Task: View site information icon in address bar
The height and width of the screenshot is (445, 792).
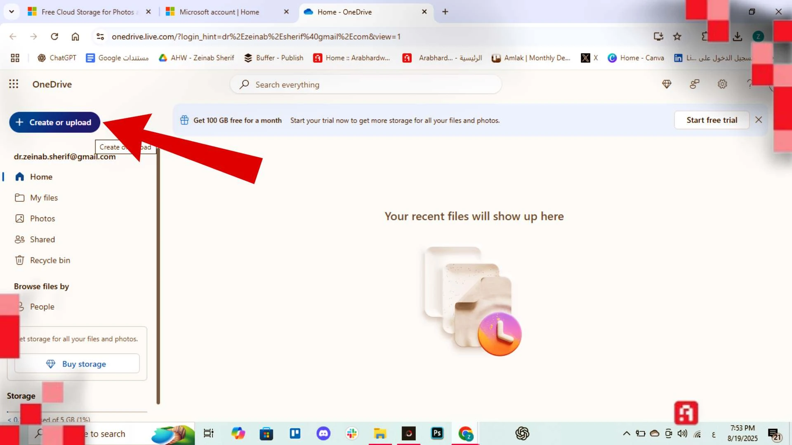Action: 100,37
